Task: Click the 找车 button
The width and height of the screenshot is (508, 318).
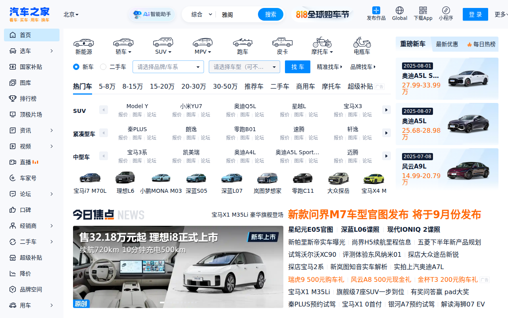Action: (298, 67)
